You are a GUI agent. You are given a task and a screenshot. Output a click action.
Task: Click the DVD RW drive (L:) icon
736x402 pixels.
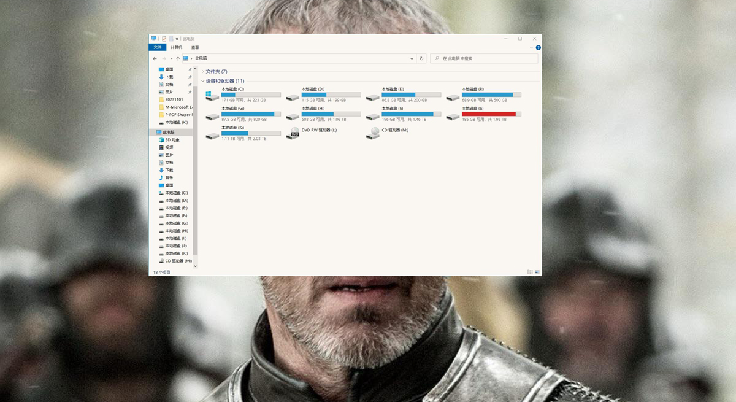coord(293,134)
